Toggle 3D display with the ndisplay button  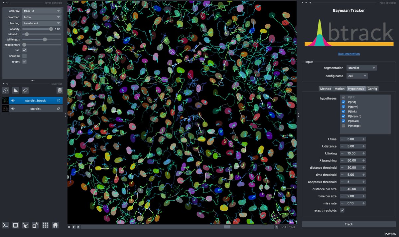click(15, 225)
